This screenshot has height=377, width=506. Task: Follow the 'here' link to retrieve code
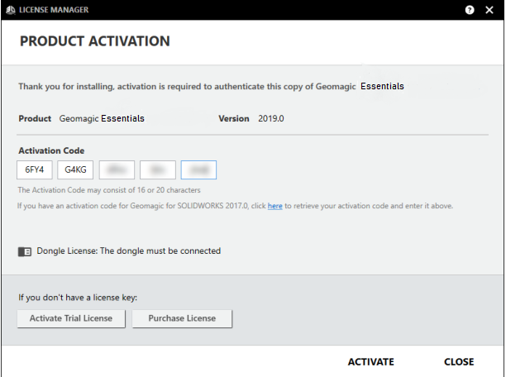275,206
